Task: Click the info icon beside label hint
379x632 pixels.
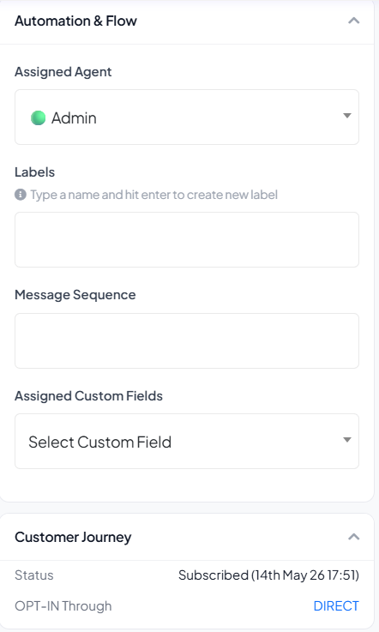Action: point(21,195)
